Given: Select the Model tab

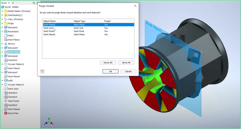Looking at the screenshot, I should coord(4,3).
